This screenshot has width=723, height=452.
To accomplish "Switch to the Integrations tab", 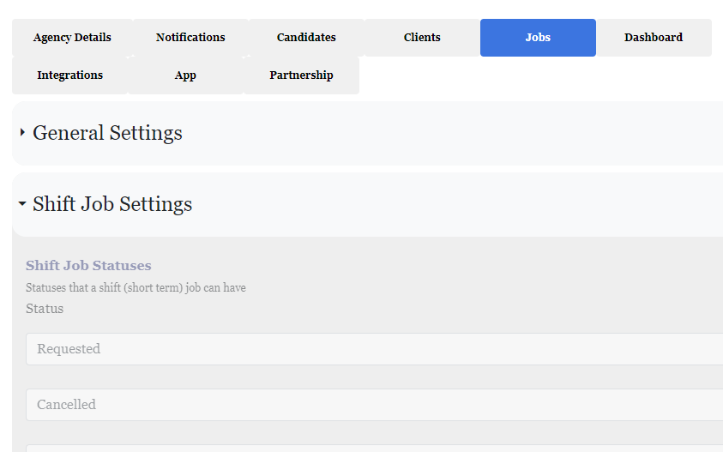I will point(69,75).
